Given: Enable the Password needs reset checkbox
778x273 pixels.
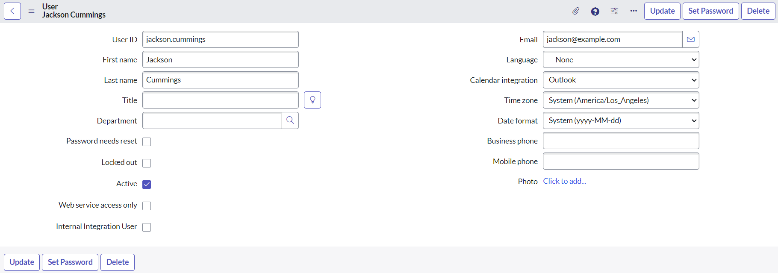Looking at the screenshot, I should [147, 142].
